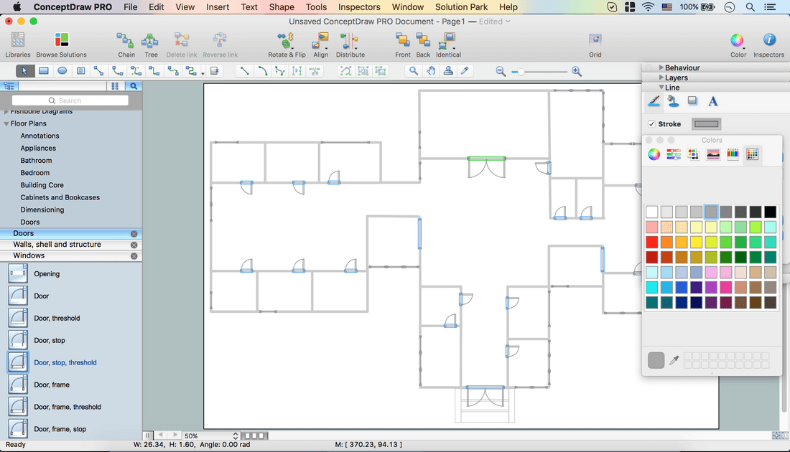Switch to the Text inspector tab icon
The height and width of the screenshot is (452, 790).
[712, 102]
